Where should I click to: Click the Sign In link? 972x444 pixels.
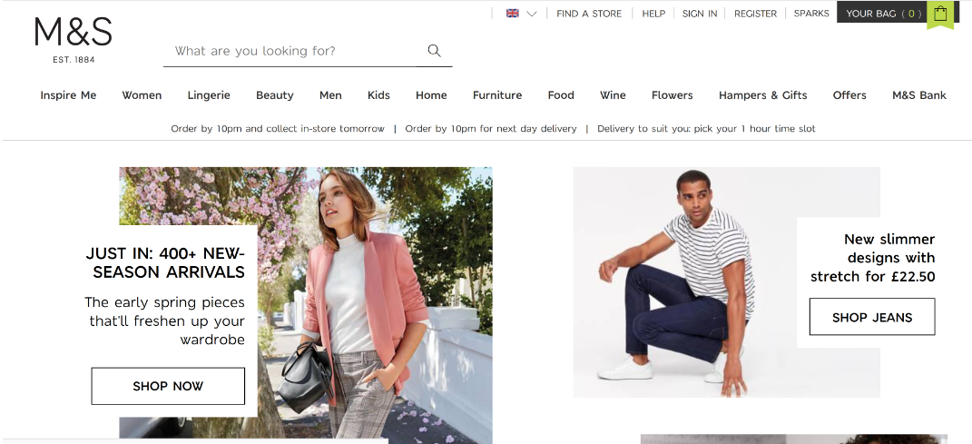pos(700,14)
